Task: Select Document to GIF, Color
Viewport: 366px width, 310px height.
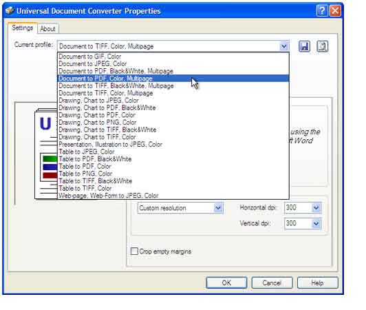Action: point(173,56)
